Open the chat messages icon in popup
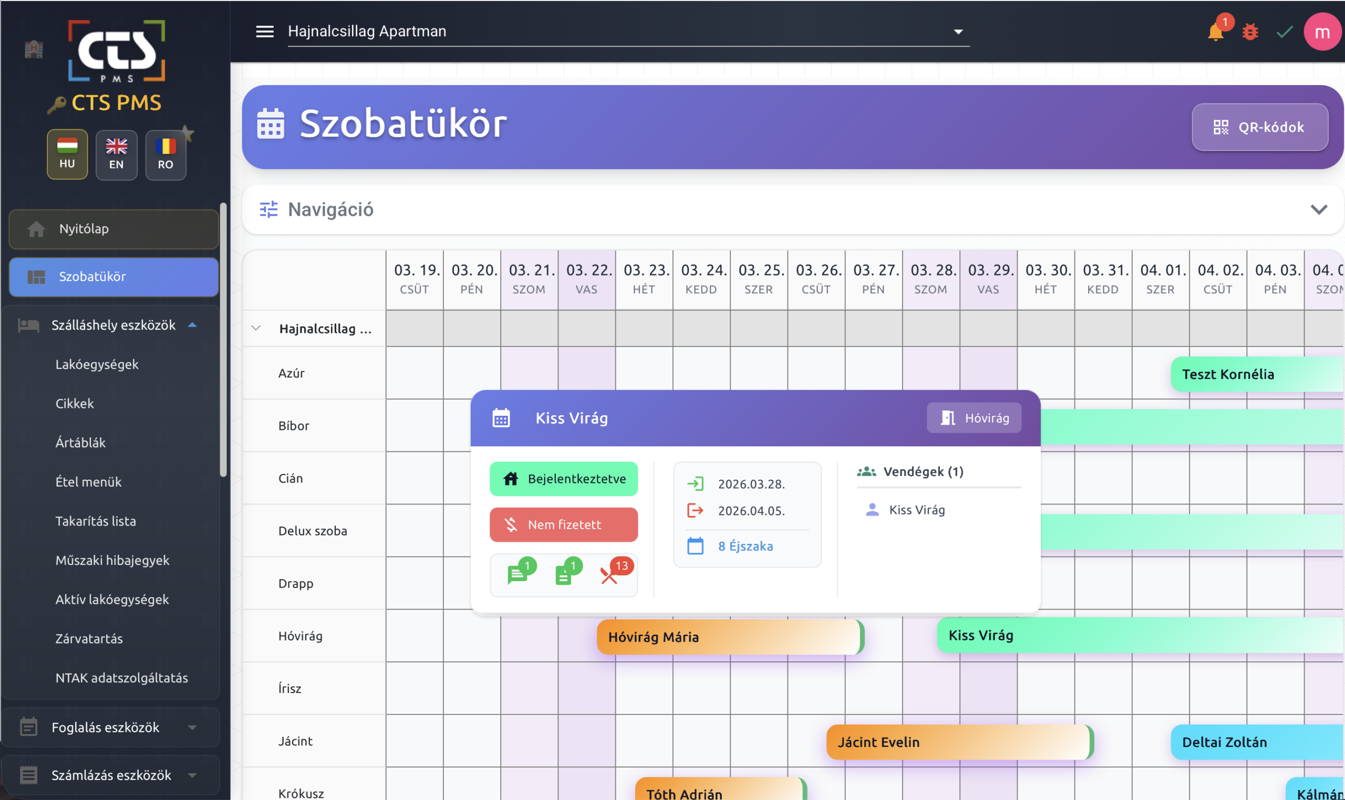 (518, 575)
